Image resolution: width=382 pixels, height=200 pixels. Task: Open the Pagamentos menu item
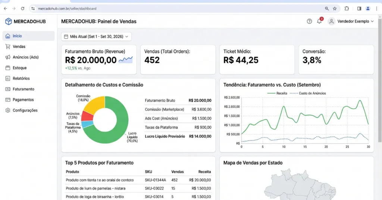[x=28, y=100]
